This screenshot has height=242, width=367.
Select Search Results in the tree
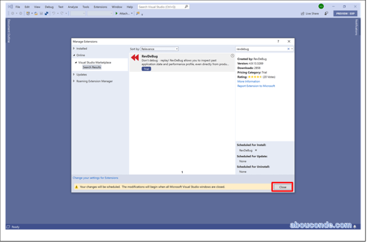[92, 67]
